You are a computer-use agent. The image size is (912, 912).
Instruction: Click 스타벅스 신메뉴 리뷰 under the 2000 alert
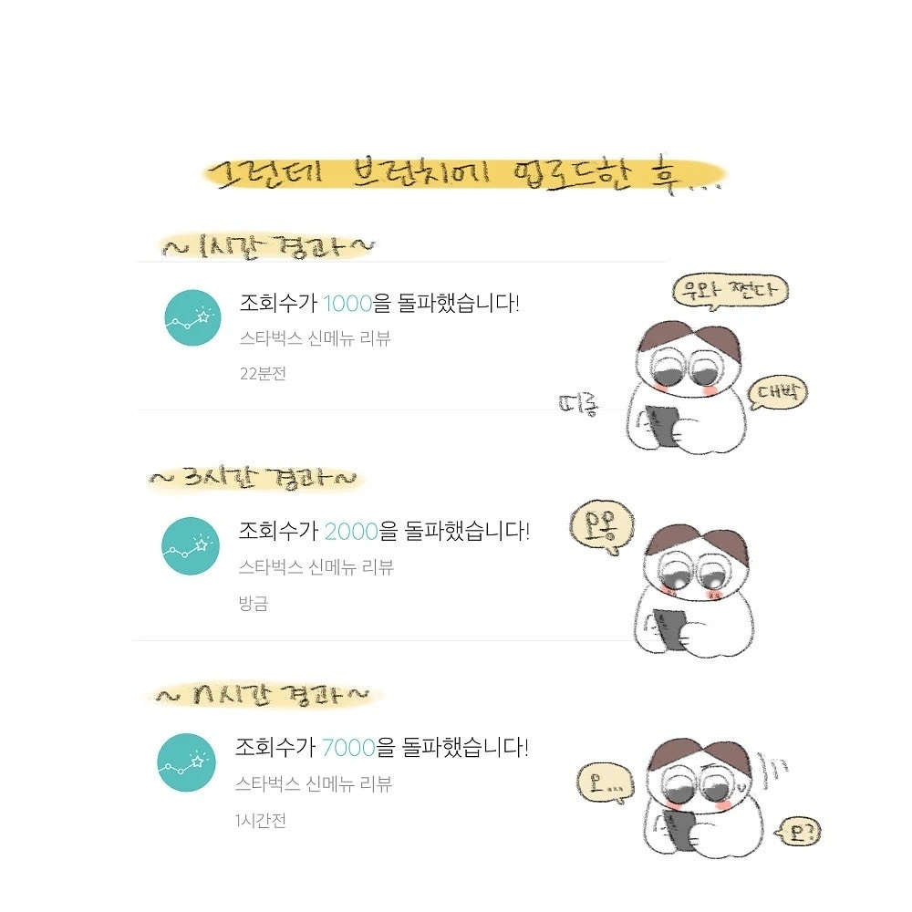click(x=316, y=566)
